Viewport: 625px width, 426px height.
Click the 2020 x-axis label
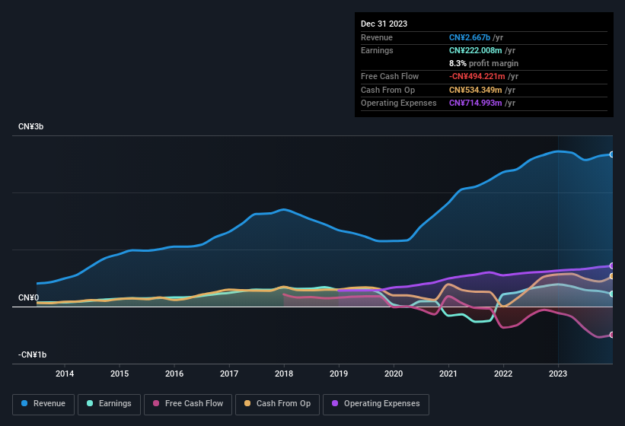[x=394, y=374]
